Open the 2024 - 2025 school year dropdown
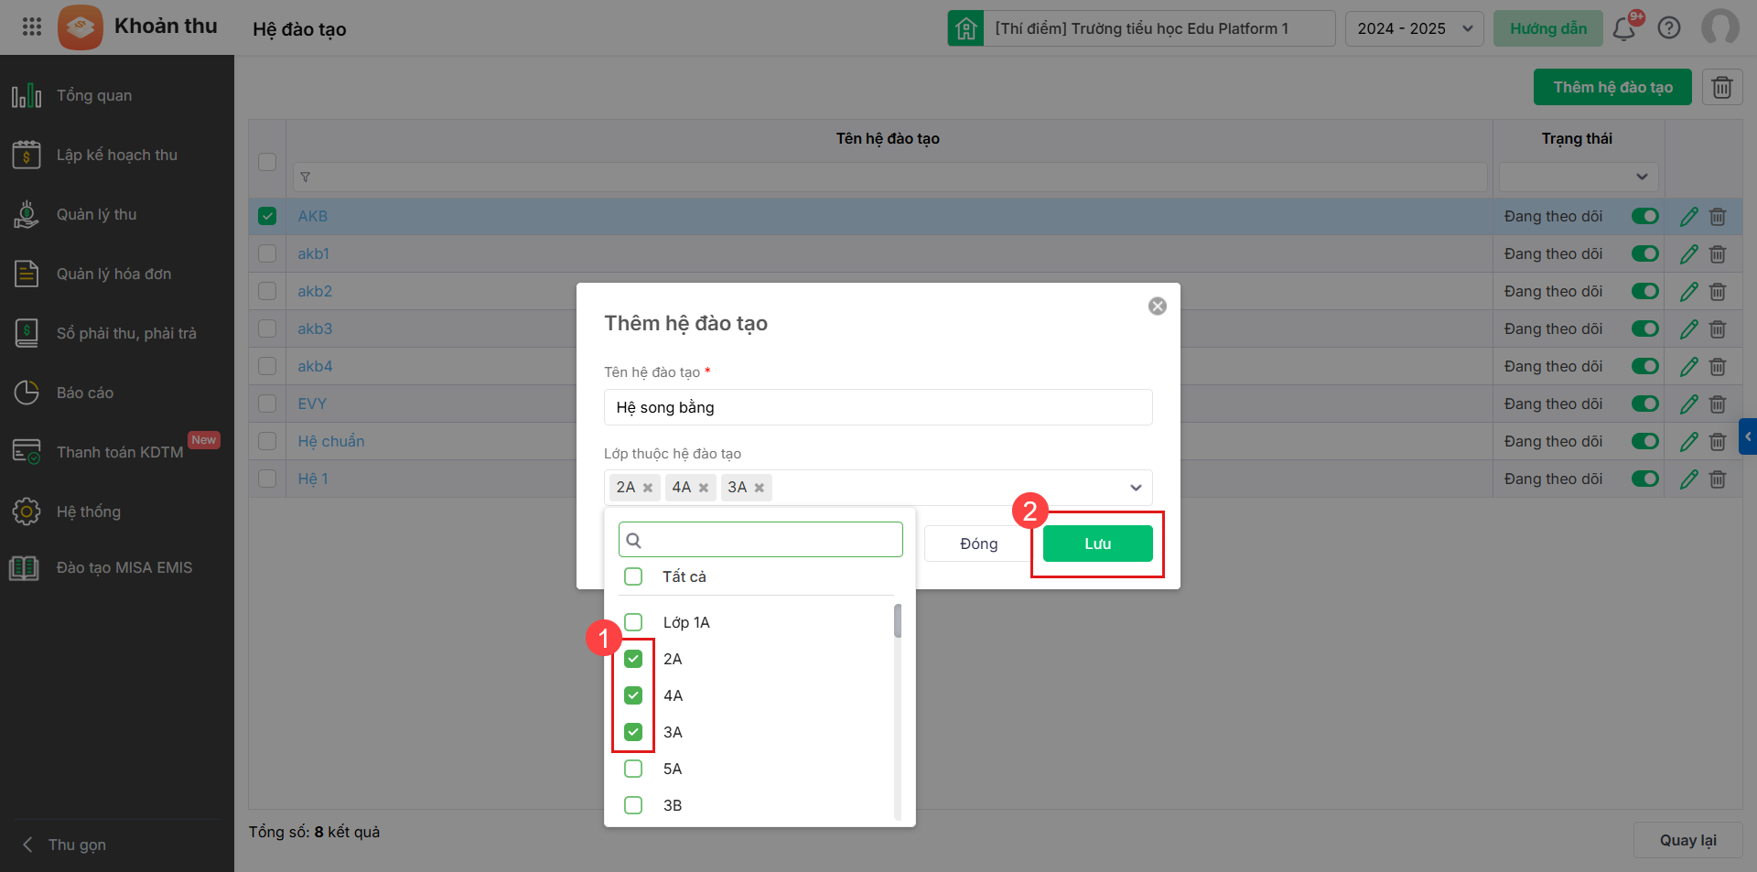The width and height of the screenshot is (1757, 872). tap(1414, 28)
